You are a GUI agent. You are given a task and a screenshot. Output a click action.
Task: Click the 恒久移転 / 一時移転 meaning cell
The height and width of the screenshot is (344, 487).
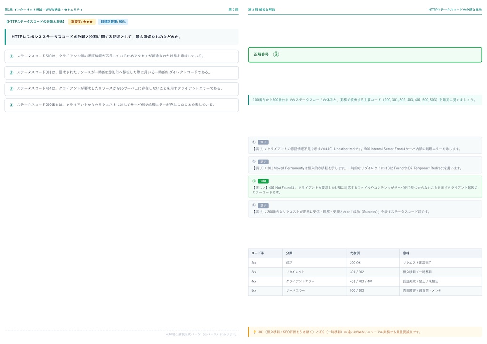coord(441,272)
